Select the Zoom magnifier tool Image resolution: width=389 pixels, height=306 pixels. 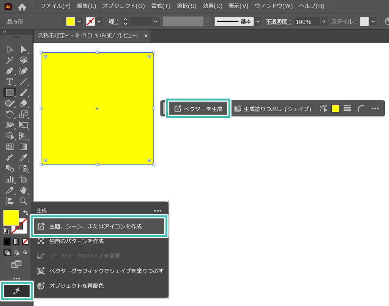24,201
